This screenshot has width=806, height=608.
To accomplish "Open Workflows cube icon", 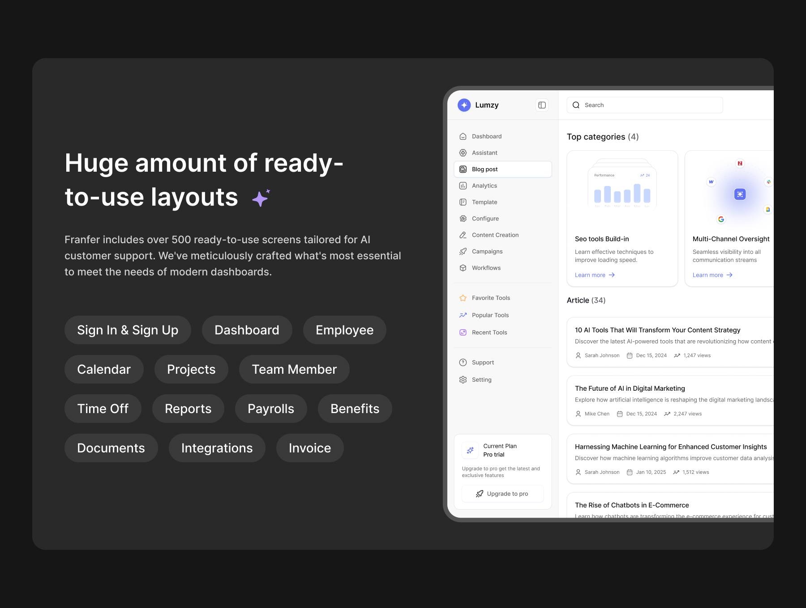I will [x=463, y=268].
